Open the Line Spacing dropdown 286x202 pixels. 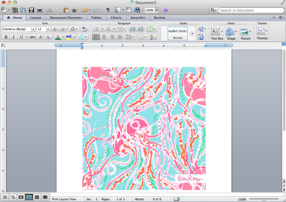coord(130,37)
